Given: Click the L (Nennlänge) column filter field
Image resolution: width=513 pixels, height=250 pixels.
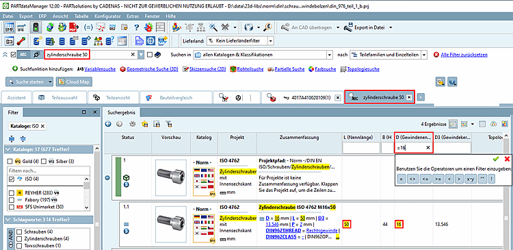Looking at the screenshot, I should (360, 148).
